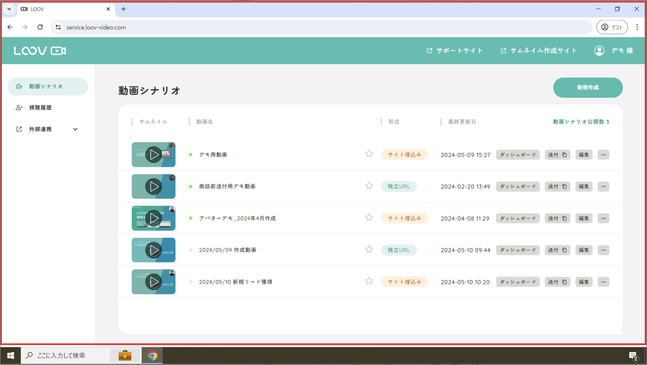This screenshot has height=365, width=647.
Task: Click 送付 copy button for 2024/05/10 新規リード獲得
Action: point(558,282)
